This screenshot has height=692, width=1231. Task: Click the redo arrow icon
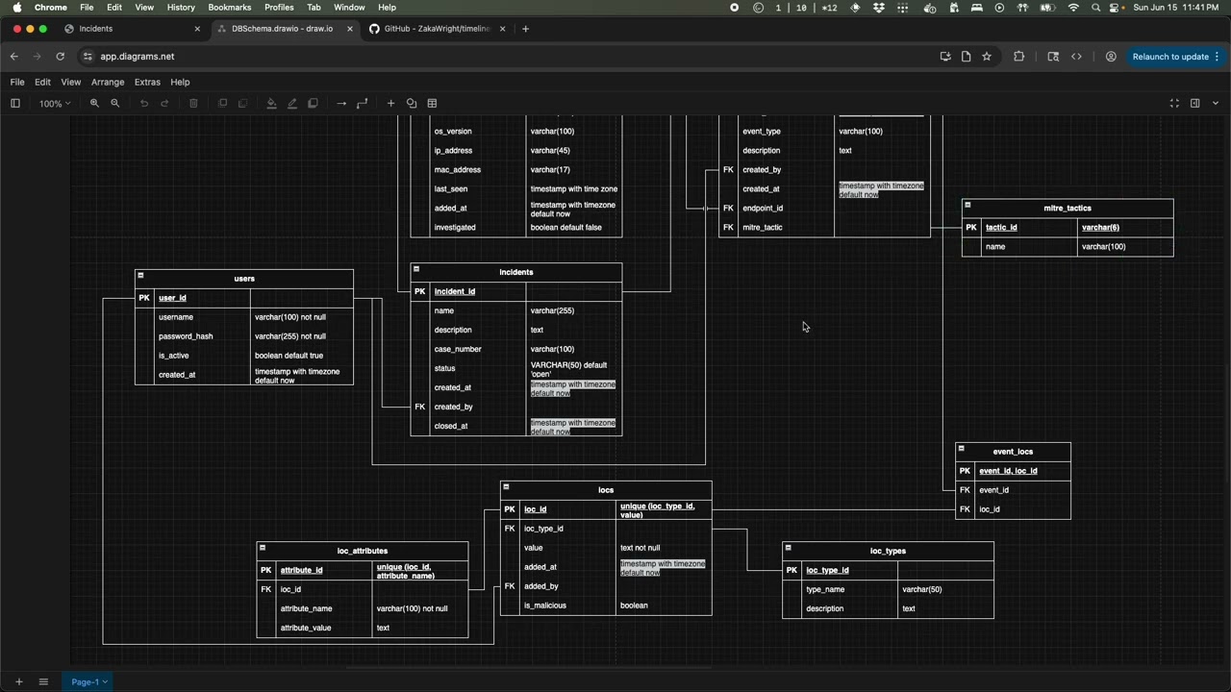[164, 103]
